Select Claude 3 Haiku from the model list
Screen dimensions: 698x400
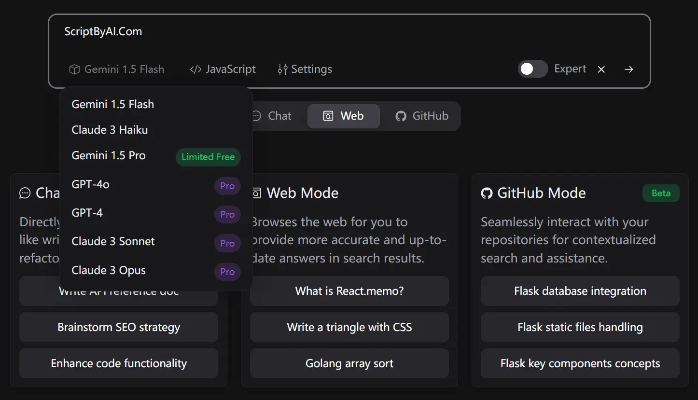click(x=110, y=129)
